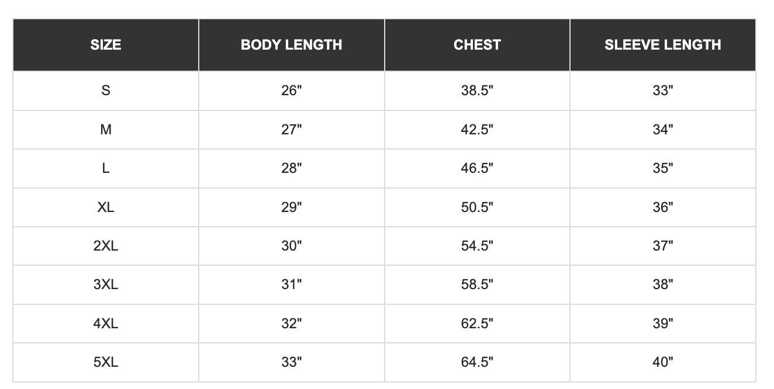
Task: Click the 64.5" chest measurement
Action: coord(477,362)
